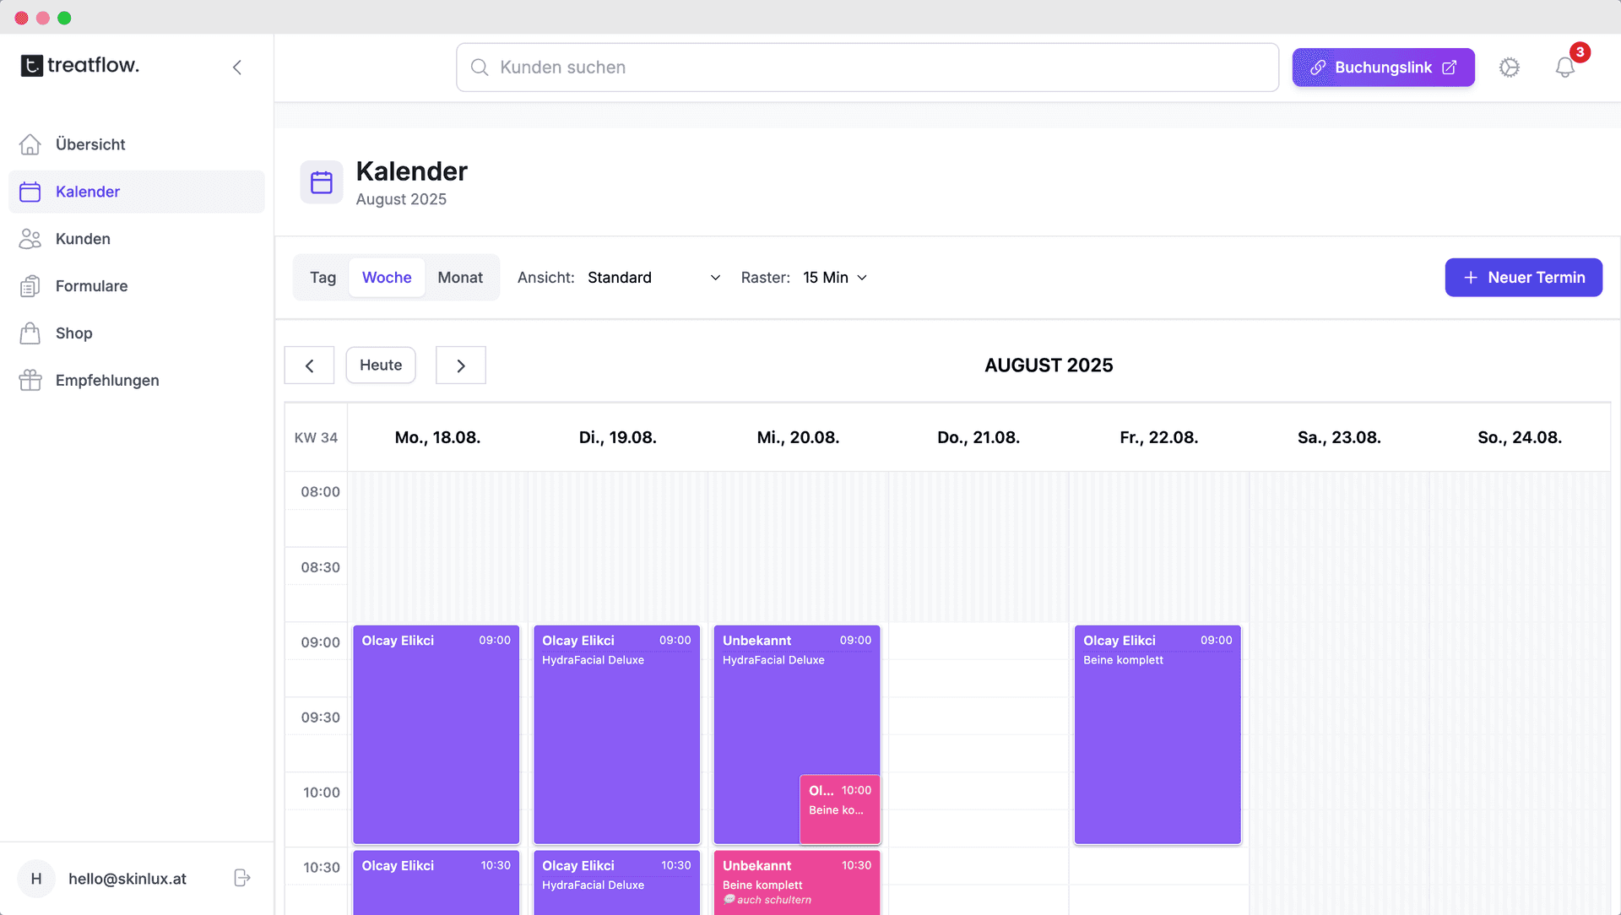
Task: Click the Neuer Termin button
Action: [1523, 278]
